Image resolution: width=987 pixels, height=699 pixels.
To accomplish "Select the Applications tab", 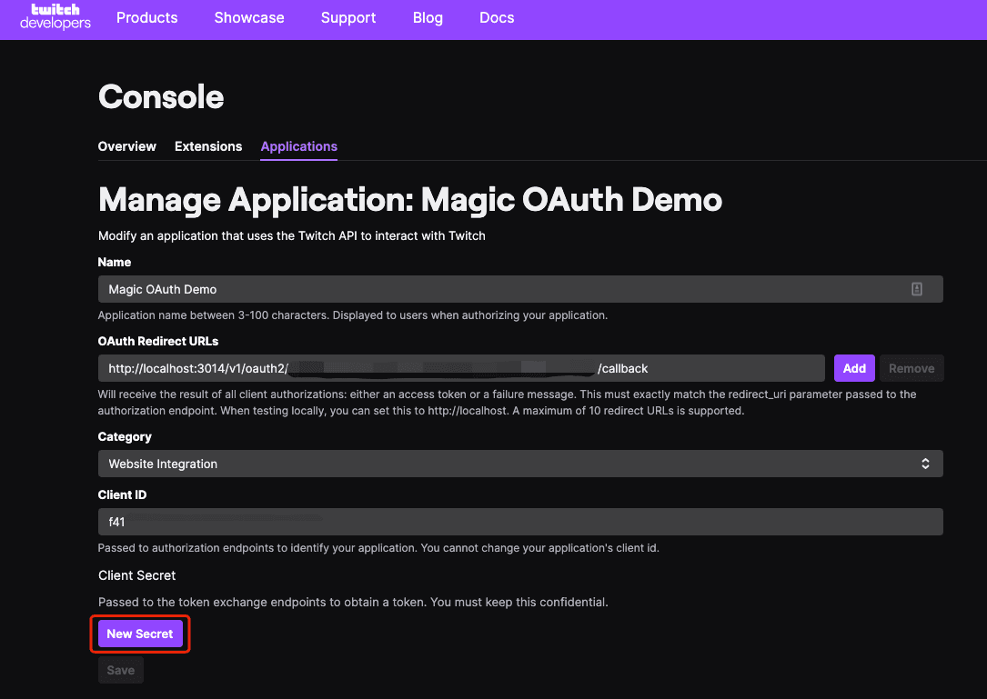I will pos(299,146).
